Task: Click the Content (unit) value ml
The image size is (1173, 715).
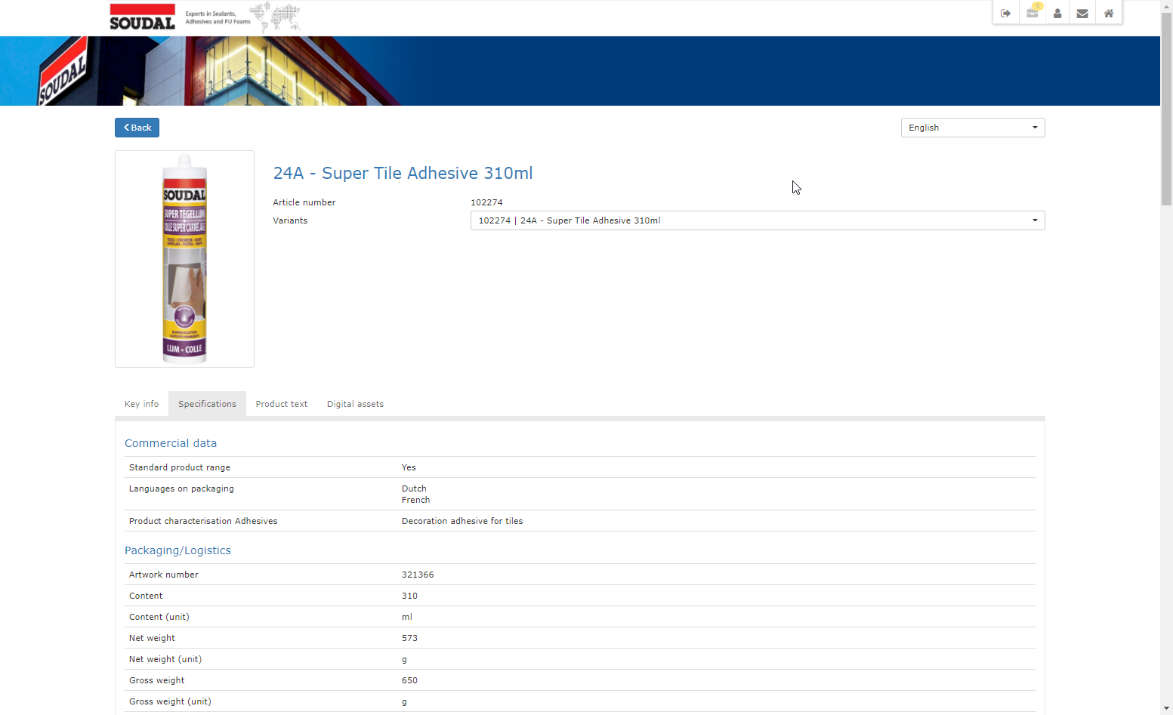Action: pyautogui.click(x=407, y=617)
